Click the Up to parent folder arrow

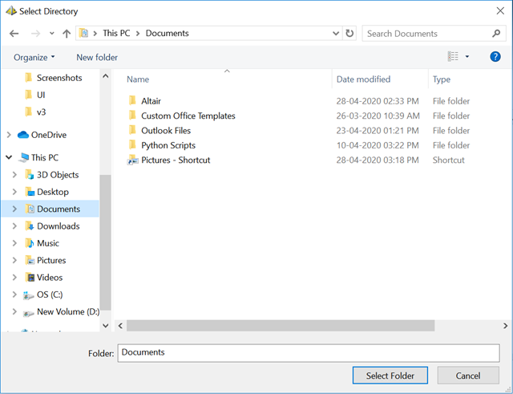tap(66, 34)
